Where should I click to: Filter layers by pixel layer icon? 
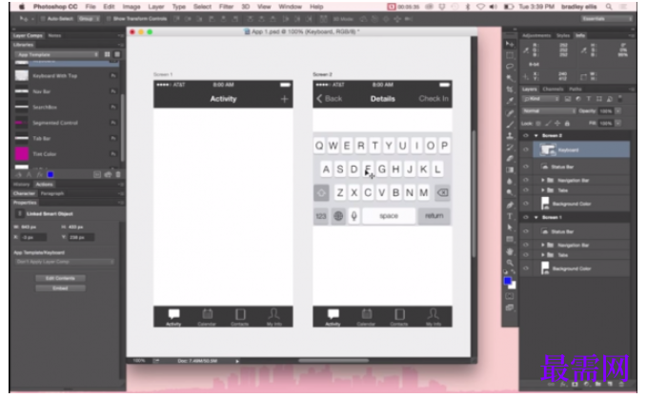click(568, 99)
